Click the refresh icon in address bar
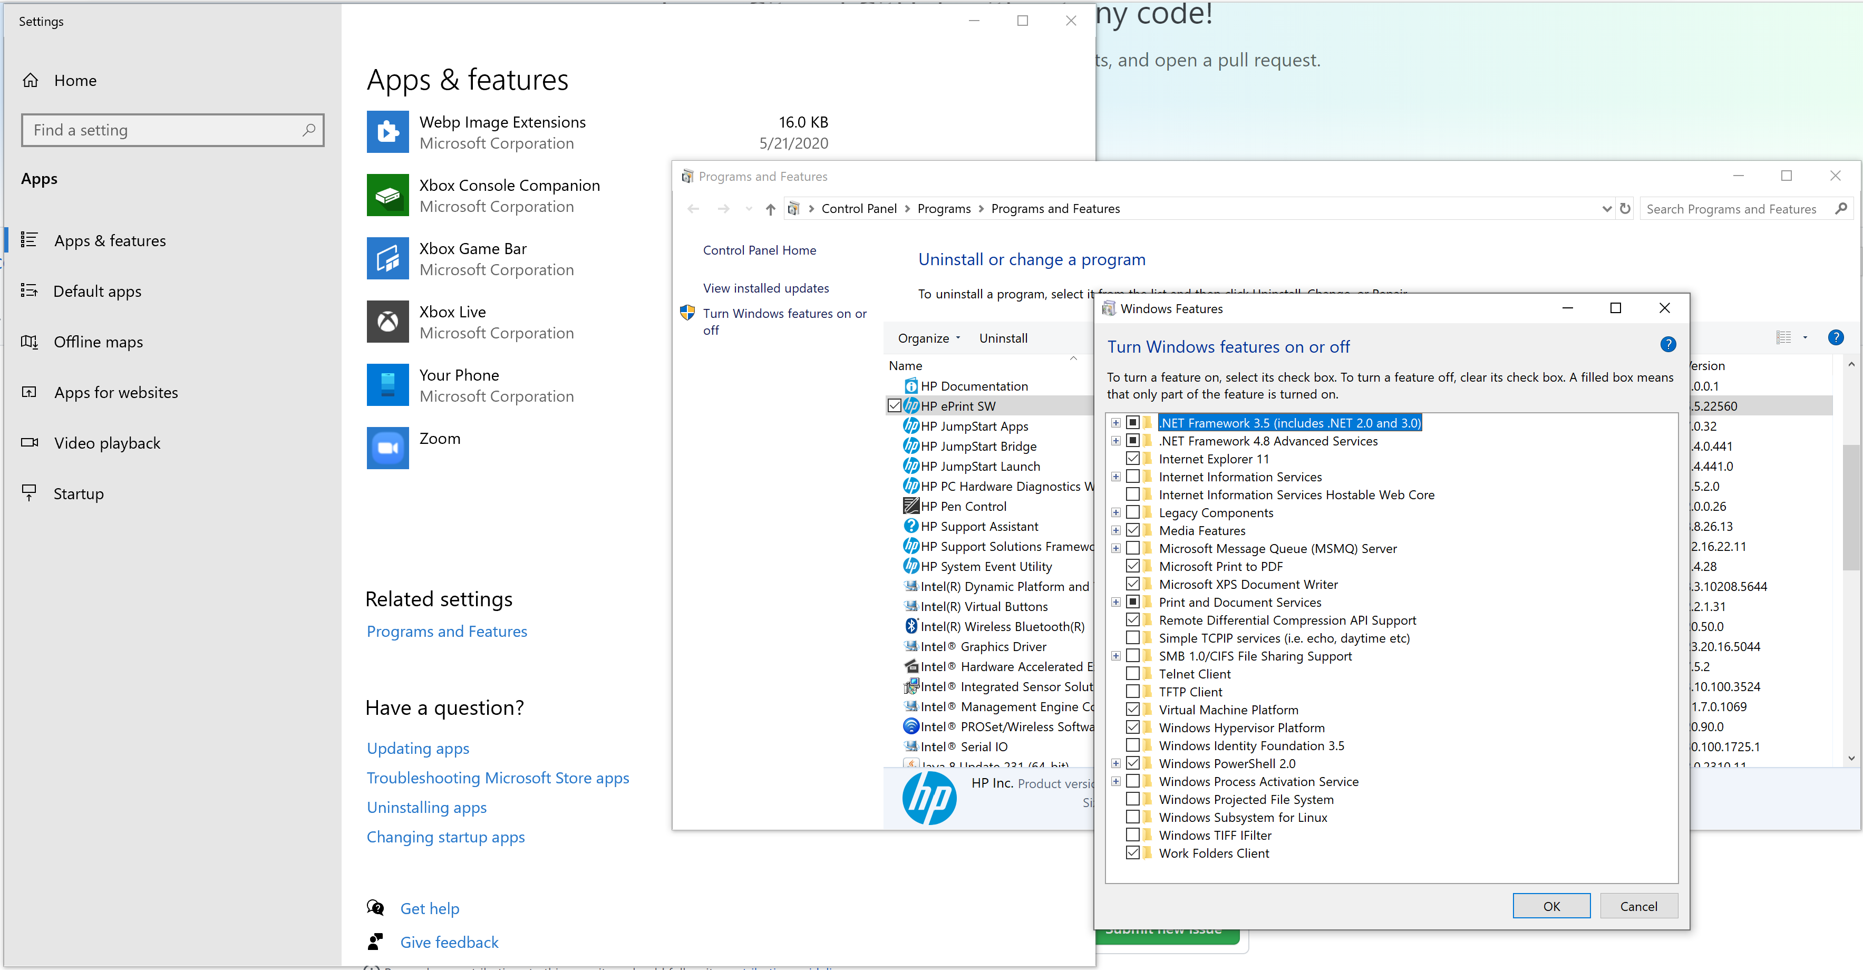Image resolution: width=1863 pixels, height=970 pixels. 1625,209
